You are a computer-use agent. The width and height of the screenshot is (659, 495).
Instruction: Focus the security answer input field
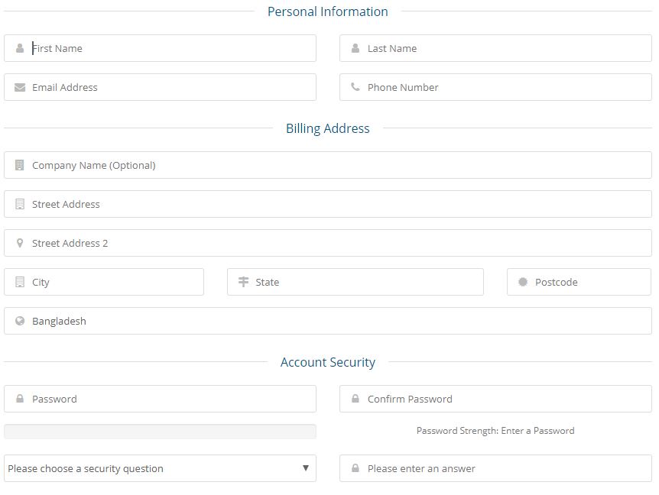tap(505, 468)
